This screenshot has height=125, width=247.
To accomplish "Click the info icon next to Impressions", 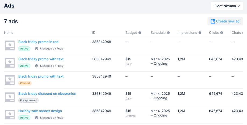I will pos(200,33).
